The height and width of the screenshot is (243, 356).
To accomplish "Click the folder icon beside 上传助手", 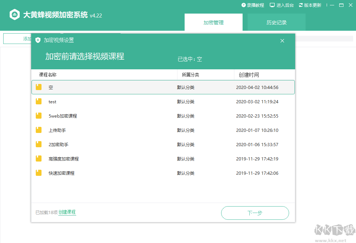I will (x=38, y=130).
